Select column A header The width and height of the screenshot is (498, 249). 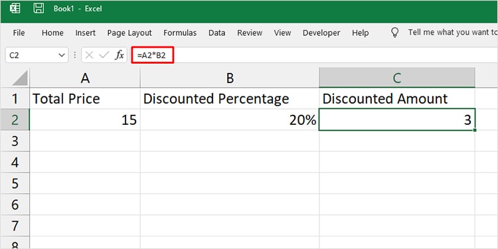85,78
